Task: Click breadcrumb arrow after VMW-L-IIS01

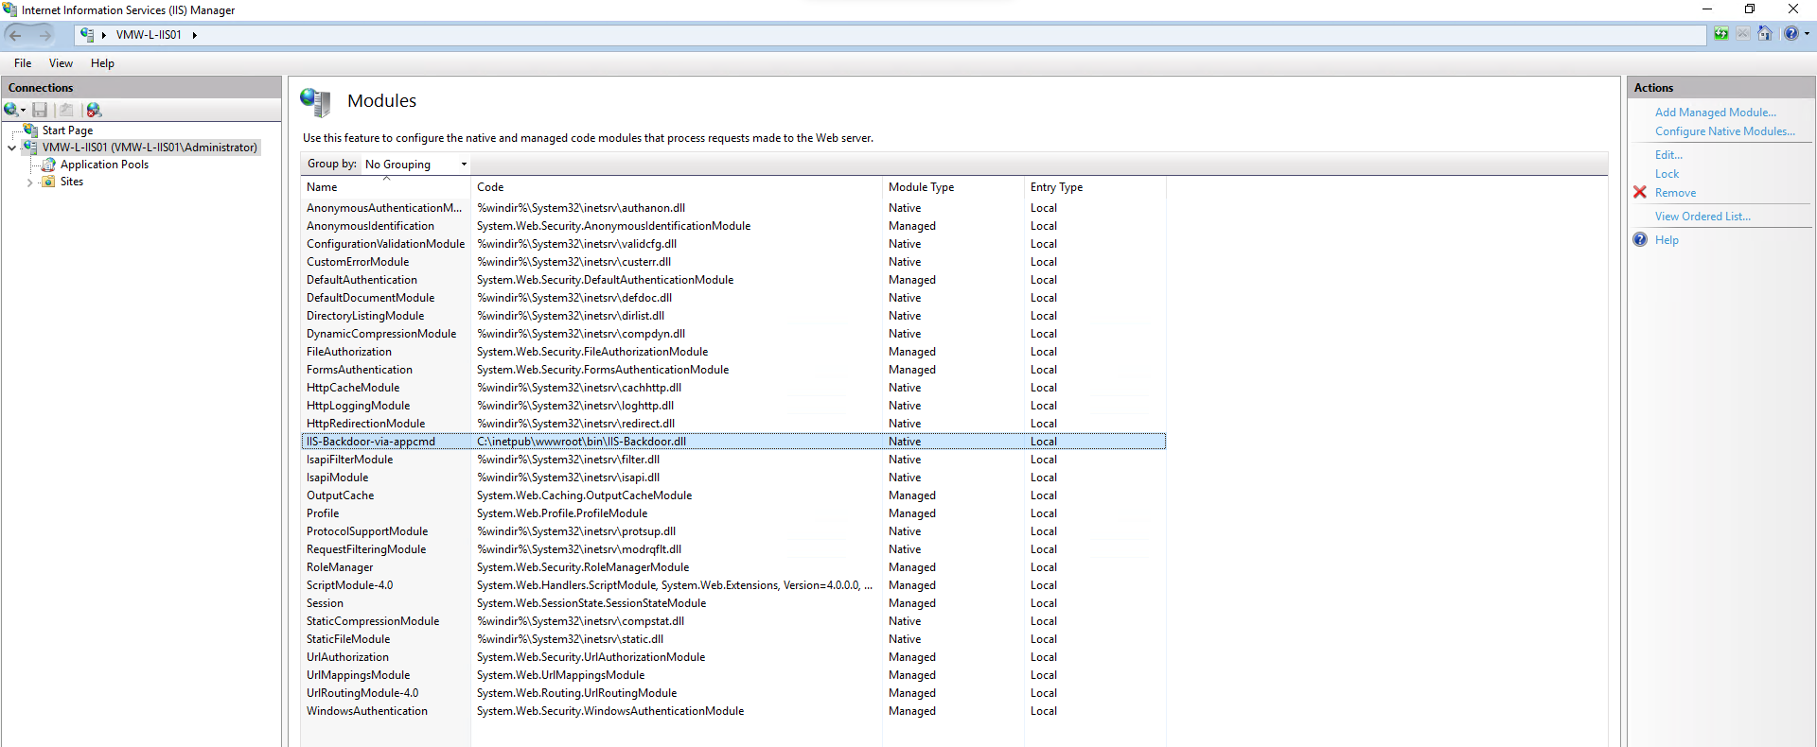Action: click(194, 35)
